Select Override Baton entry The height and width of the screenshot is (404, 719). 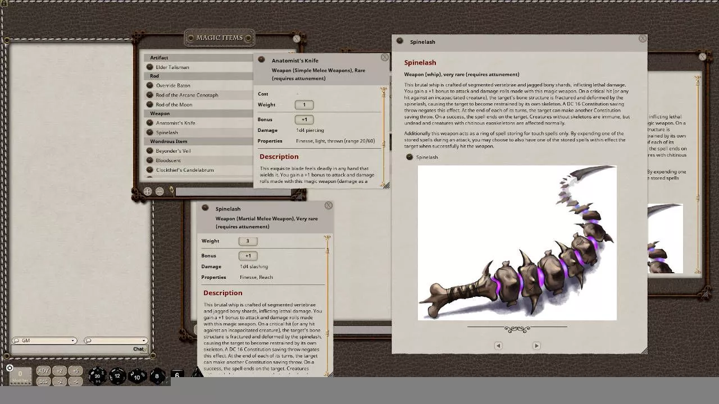coord(173,86)
